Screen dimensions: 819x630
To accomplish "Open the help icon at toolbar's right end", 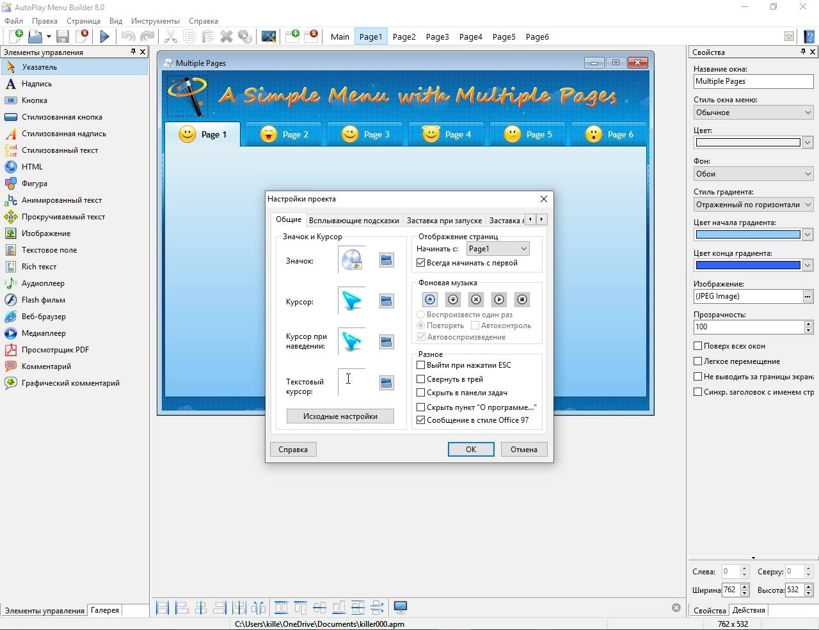I will 808,36.
